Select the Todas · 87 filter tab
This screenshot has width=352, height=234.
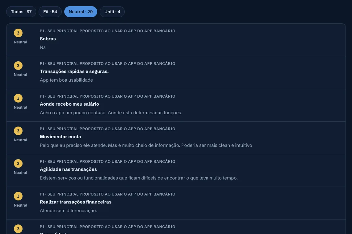[x=21, y=12]
